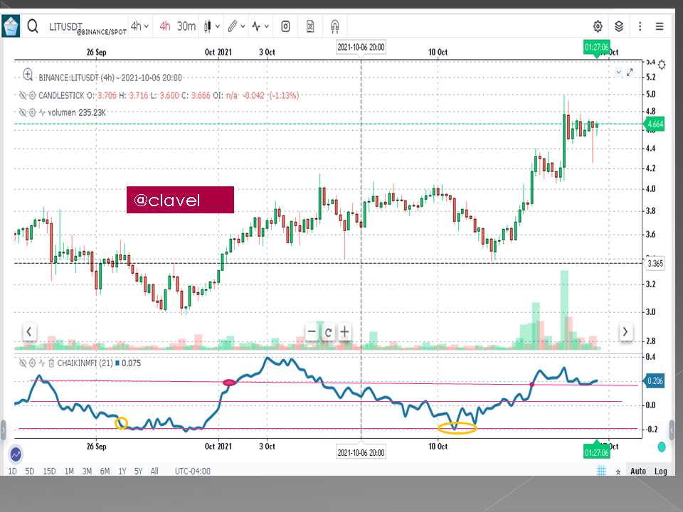Select the 5D range

coord(29,471)
